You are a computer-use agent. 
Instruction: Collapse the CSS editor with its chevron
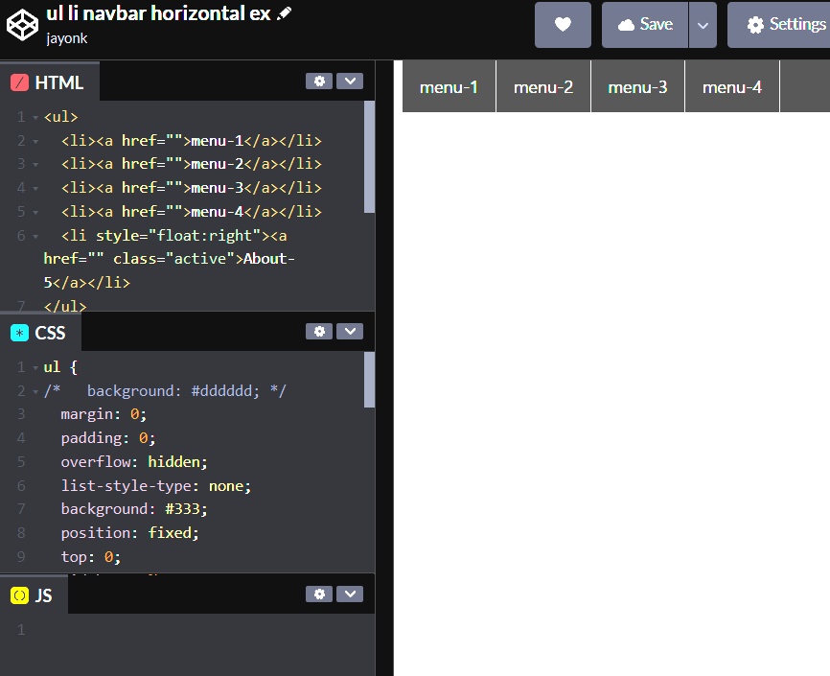click(x=350, y=332)
